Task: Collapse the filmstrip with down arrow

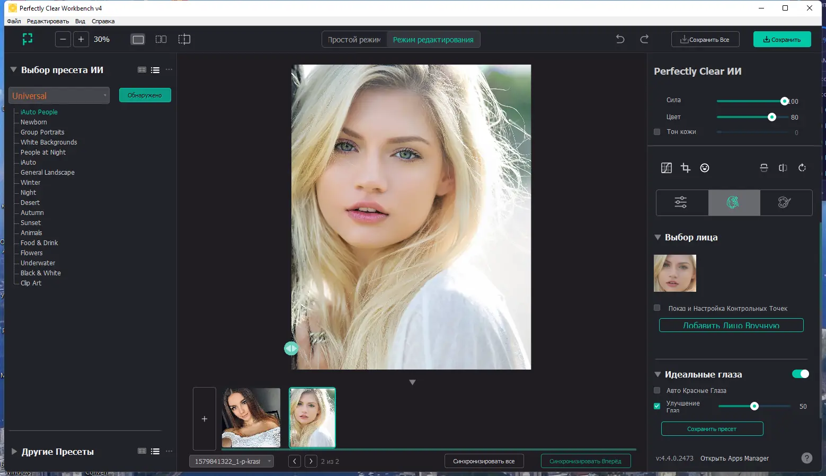Action: [x=412, y=382]
